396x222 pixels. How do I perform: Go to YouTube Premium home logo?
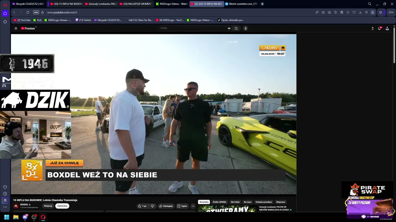tap(28, 28)
